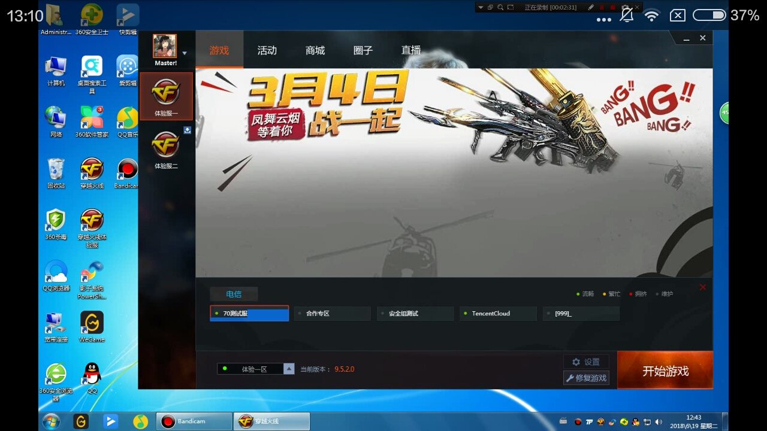Open the 360软件管家 desktop shortcut
The width and height of the screenshot is (767, 431).
[92, 122]
